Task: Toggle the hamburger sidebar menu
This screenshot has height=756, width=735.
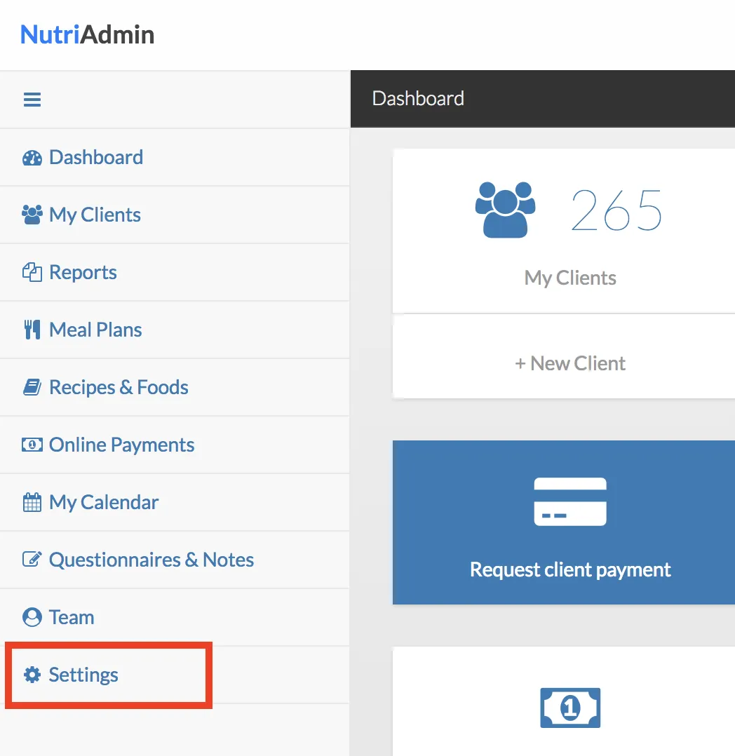Action: (32, 100)
